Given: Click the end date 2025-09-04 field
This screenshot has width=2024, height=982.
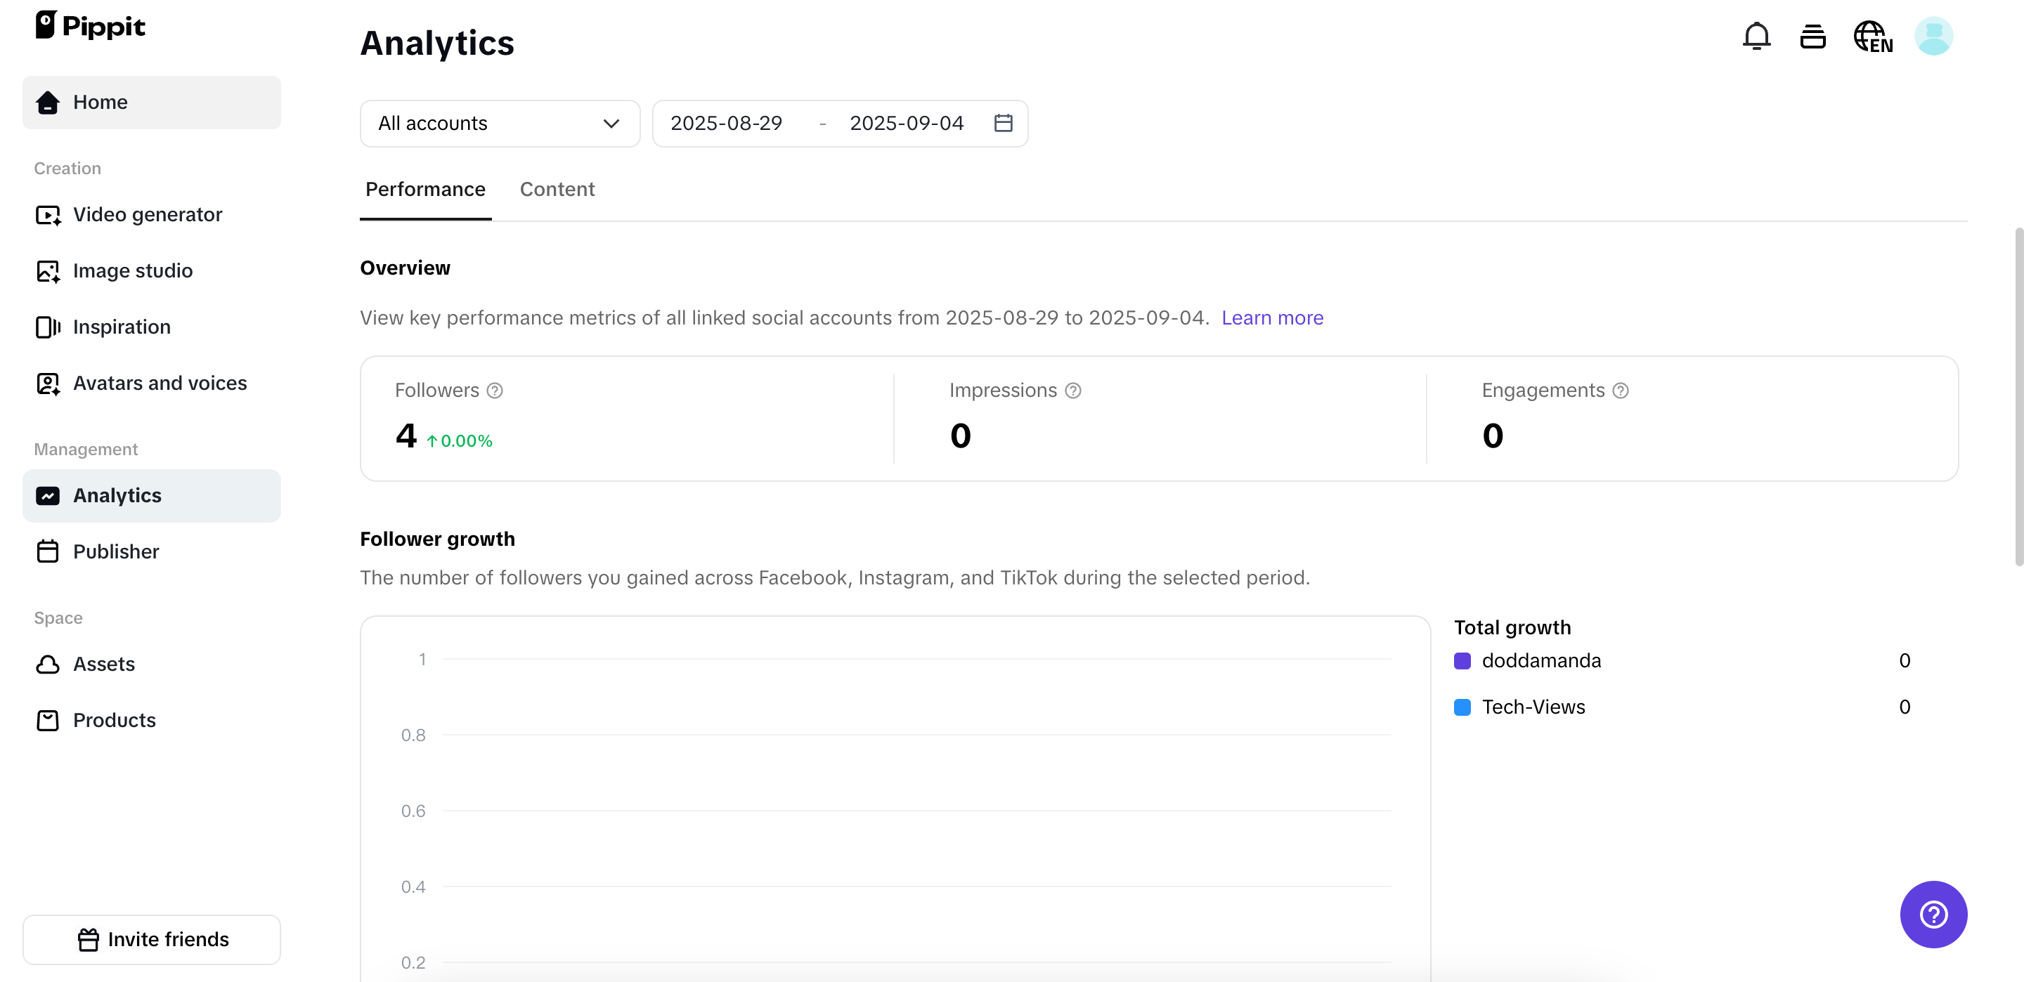Looking at the screenshot, I should [906, 124].
